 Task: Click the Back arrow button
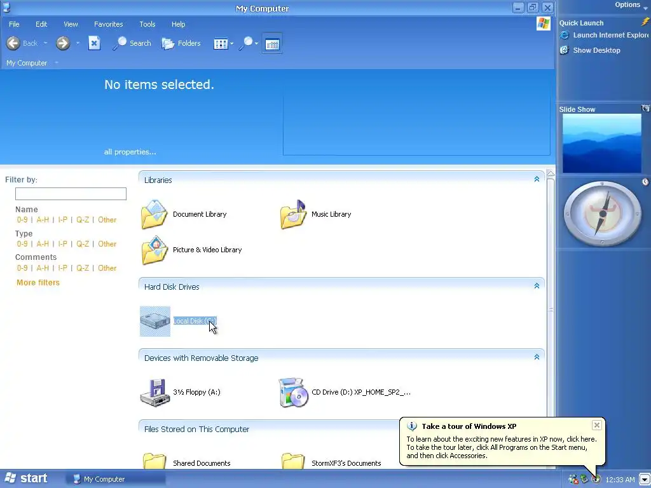click(13, 43)
